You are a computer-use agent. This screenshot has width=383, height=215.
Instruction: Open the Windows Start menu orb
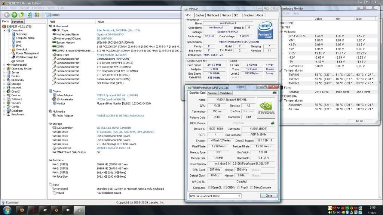point(7,210)
